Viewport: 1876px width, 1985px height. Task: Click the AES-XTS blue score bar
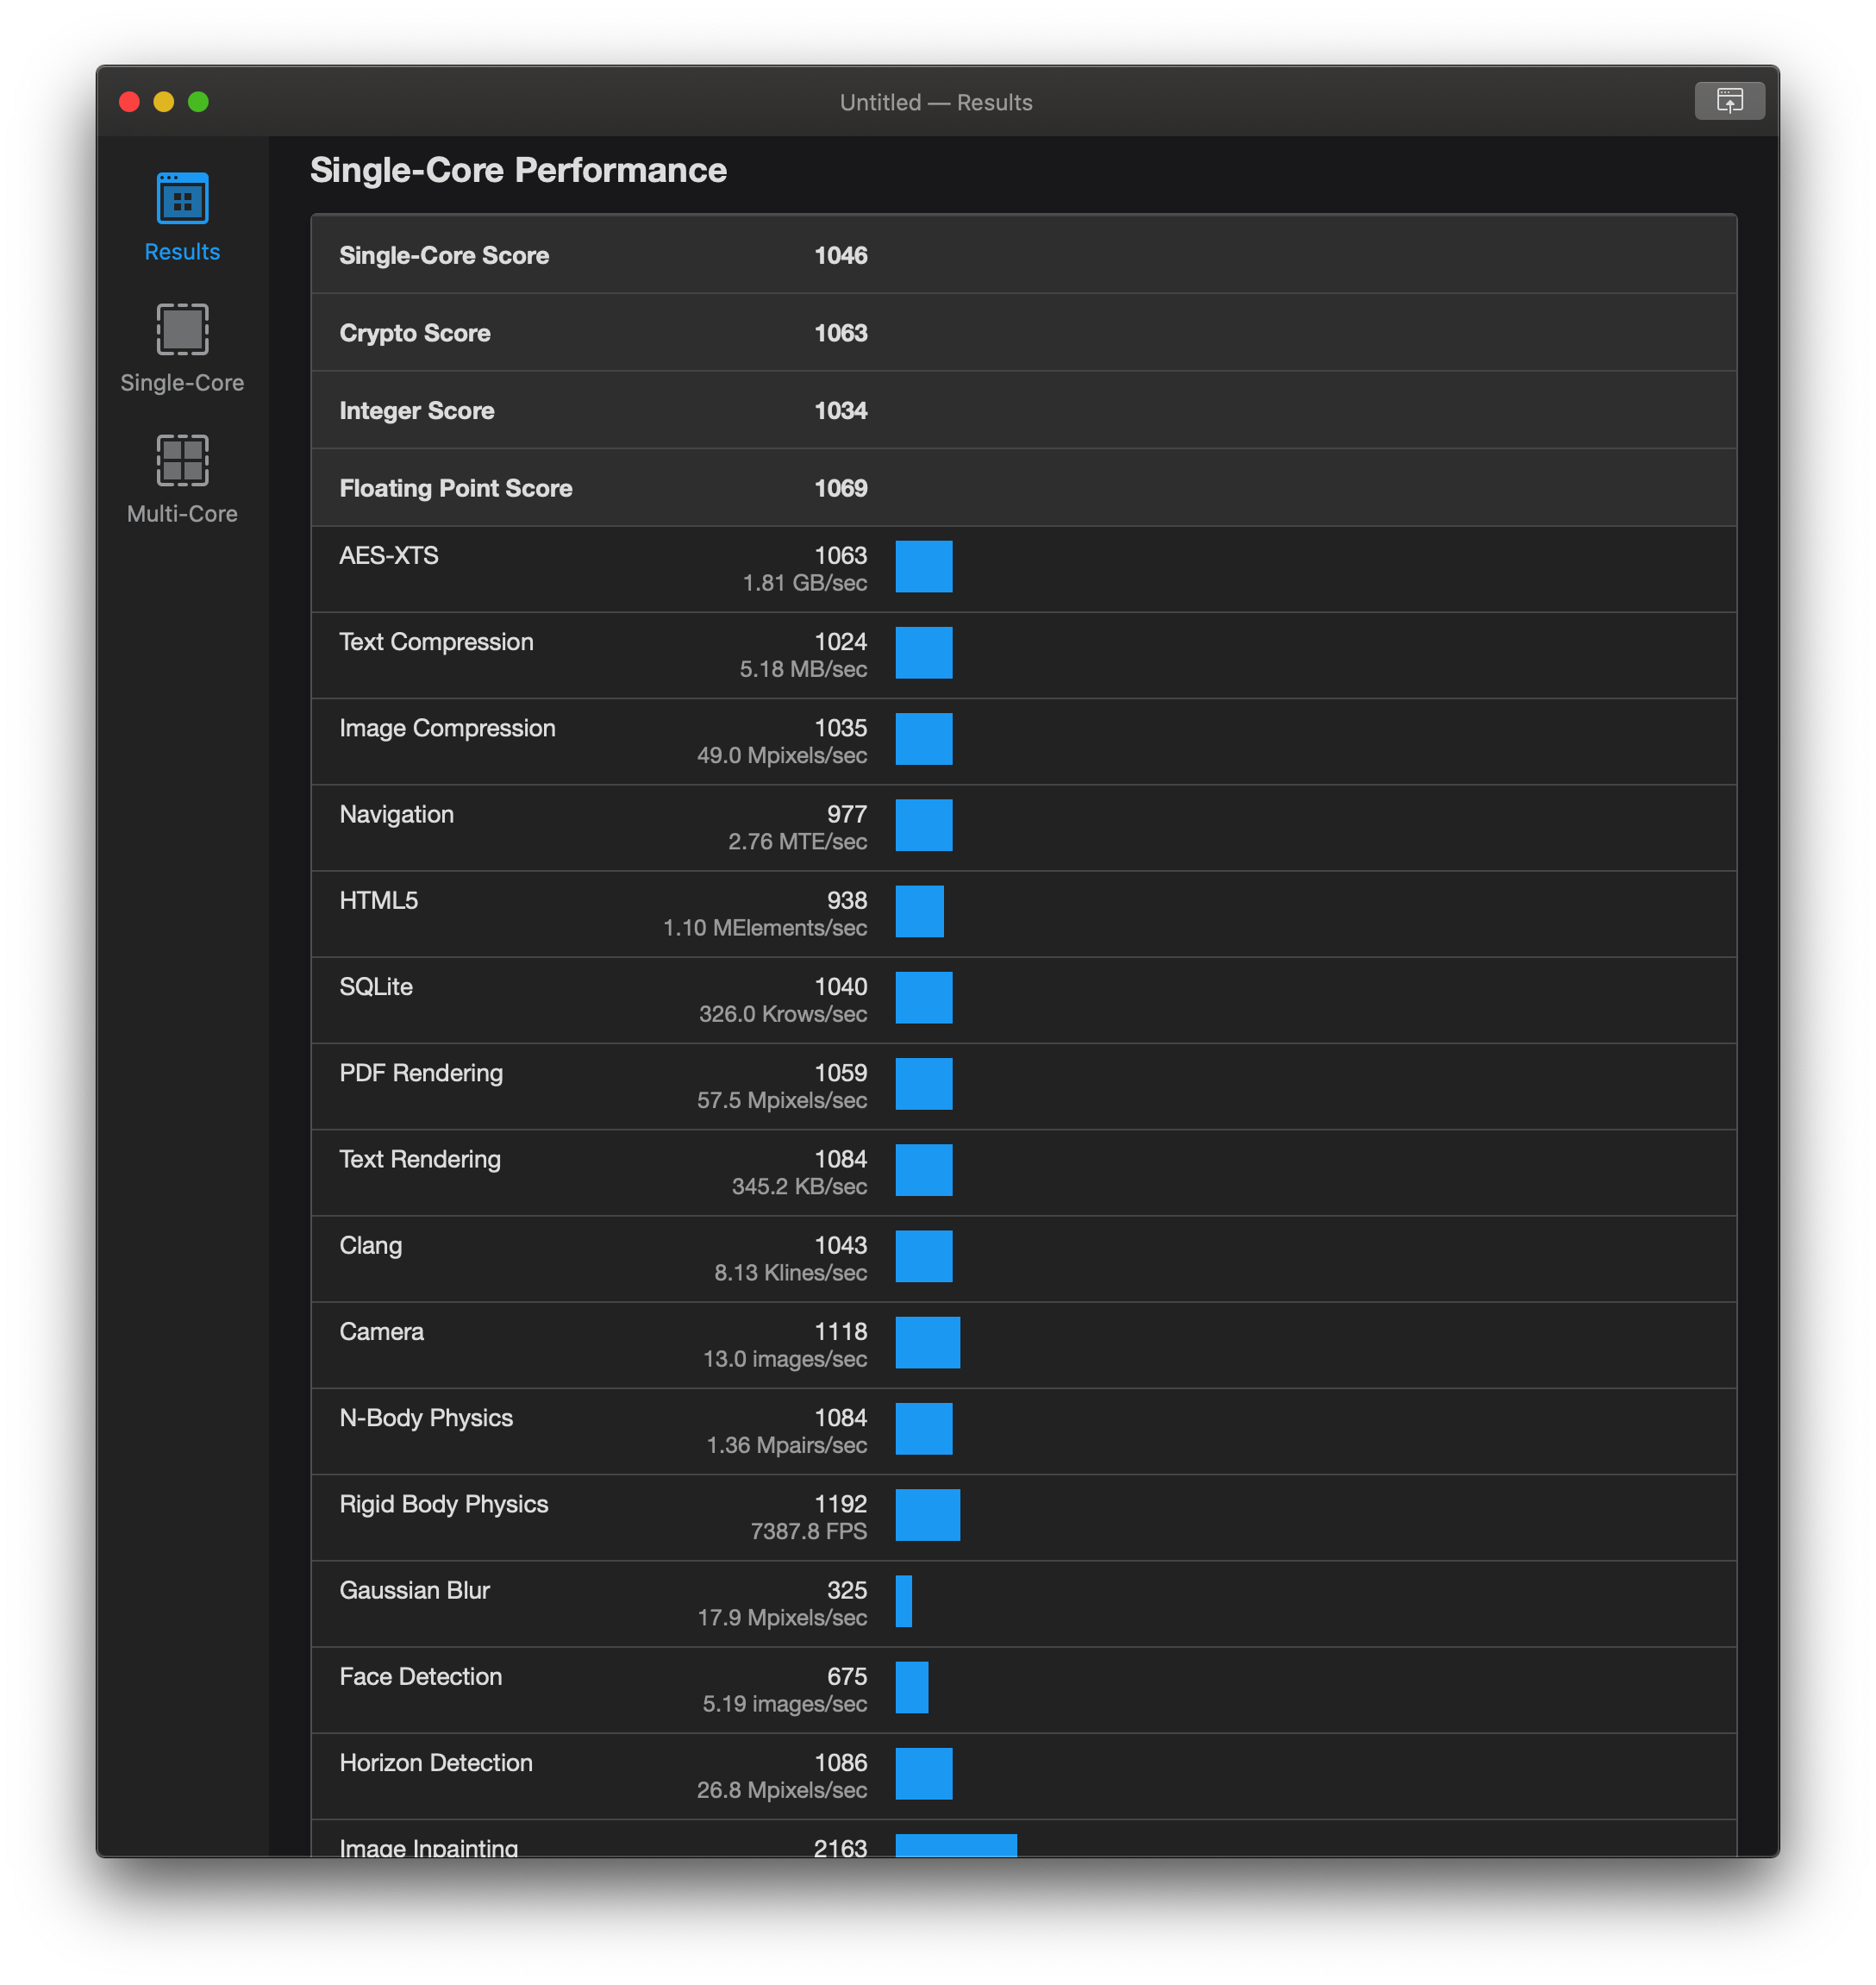[x=923, y=567]
